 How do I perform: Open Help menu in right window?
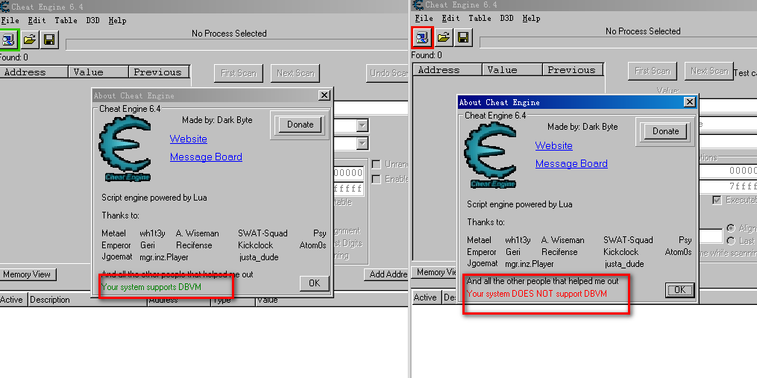tap(531, 18)
